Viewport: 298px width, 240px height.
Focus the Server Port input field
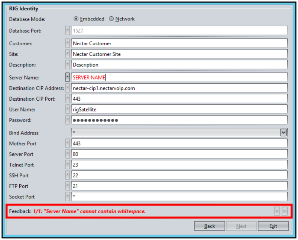[179, 154]
